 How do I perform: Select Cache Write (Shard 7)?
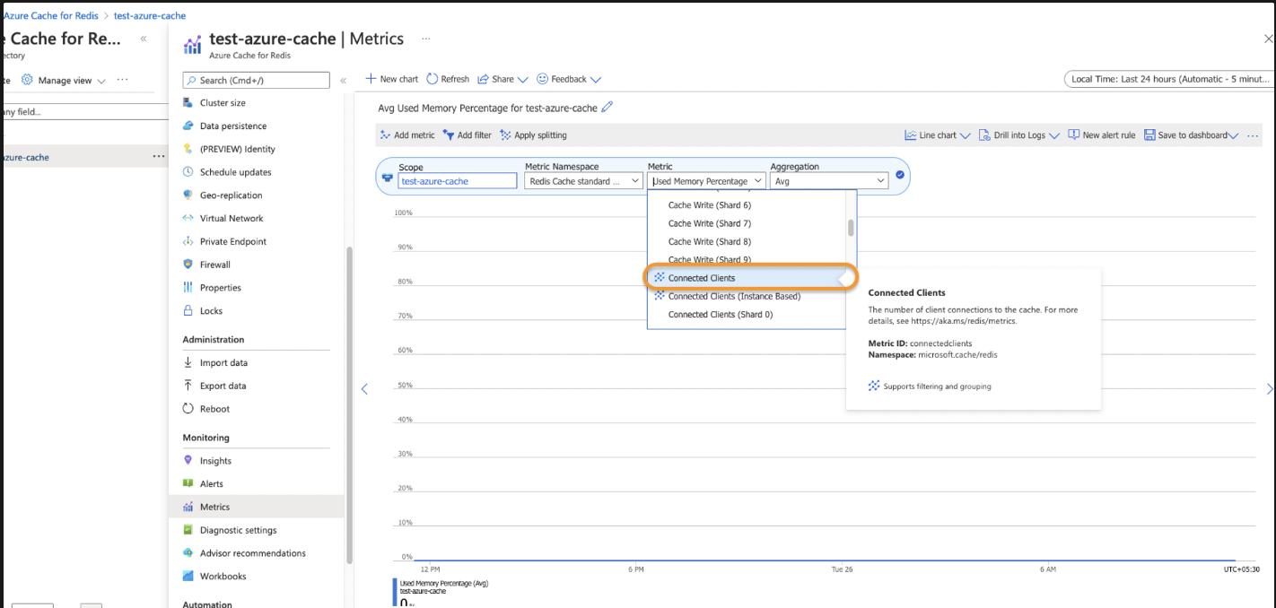(709, 223)
